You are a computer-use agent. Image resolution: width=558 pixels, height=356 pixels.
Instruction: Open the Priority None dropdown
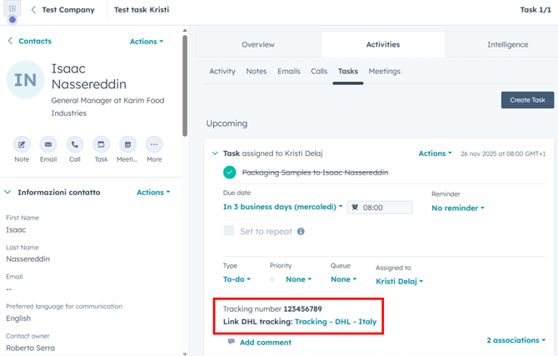point(298,279)
